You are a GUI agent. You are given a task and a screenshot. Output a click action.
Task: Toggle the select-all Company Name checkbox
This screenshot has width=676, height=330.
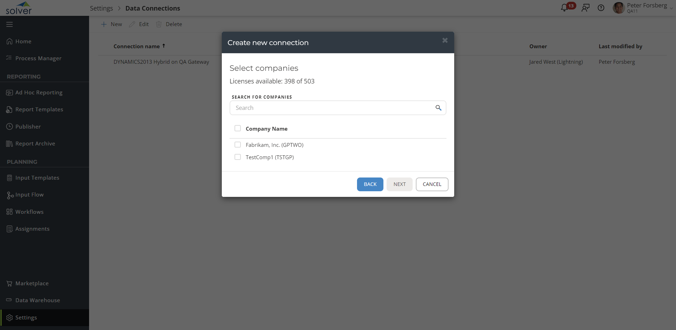[x=238, y=128]
